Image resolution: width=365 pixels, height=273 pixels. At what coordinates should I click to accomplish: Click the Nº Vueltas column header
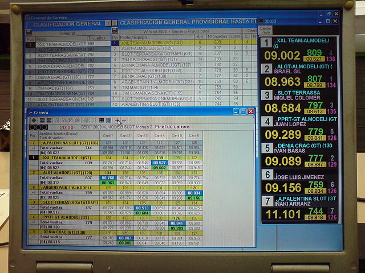217,36
